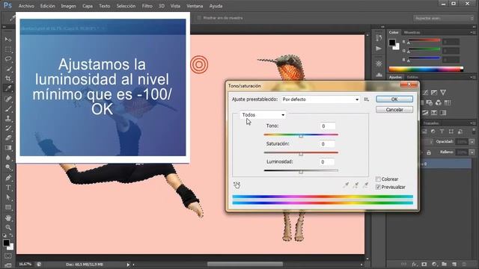The width and height of the screenshot is (479, 269).
Task: Click the Saturación slider handle
Action: pos(301,154)
